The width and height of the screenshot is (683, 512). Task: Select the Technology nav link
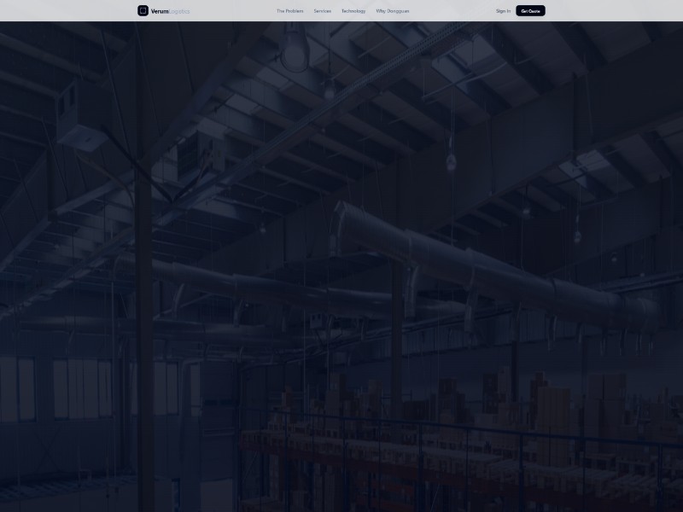[x=353, y=11]
